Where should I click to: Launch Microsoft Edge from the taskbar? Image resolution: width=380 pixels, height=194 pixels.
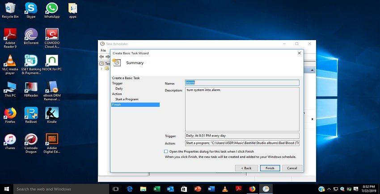pos(130,189)
